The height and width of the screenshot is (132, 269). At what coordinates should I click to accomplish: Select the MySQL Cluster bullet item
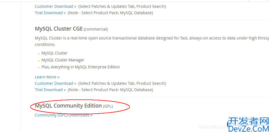click(x=54, y=53)
